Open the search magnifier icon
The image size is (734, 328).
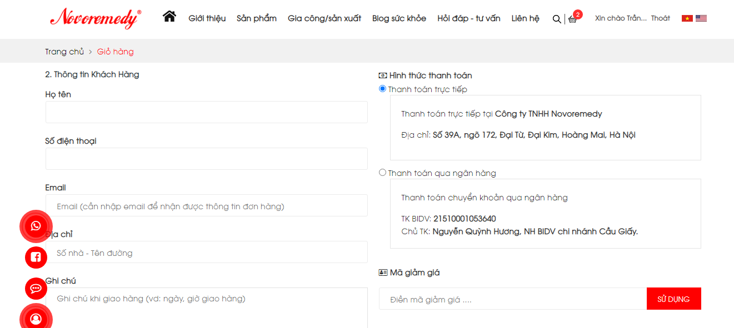pos(557,19)
